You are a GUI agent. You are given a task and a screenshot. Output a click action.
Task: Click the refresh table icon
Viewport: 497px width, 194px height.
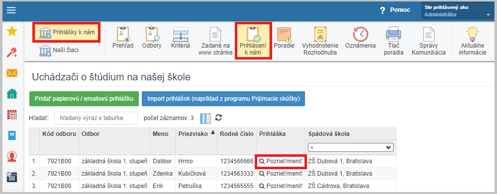[218, 118]
